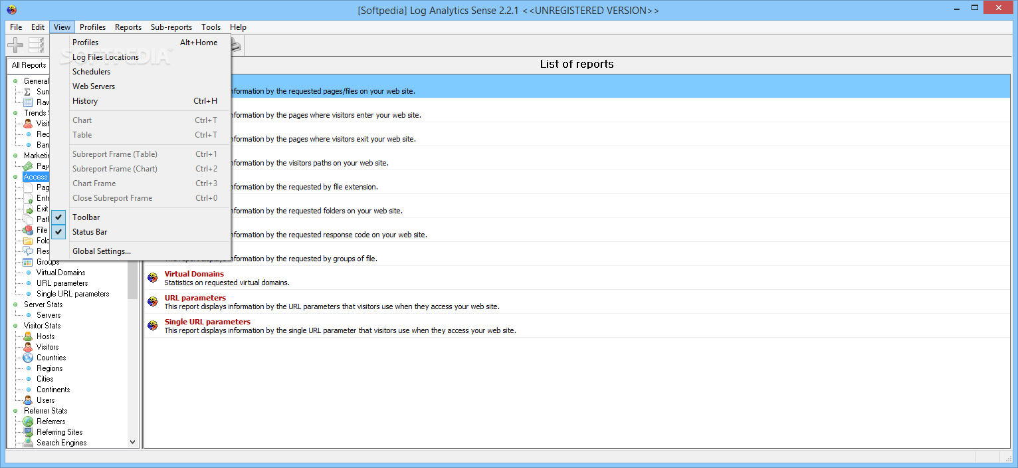Click the printer icon in the toolbar

point(237,45)
